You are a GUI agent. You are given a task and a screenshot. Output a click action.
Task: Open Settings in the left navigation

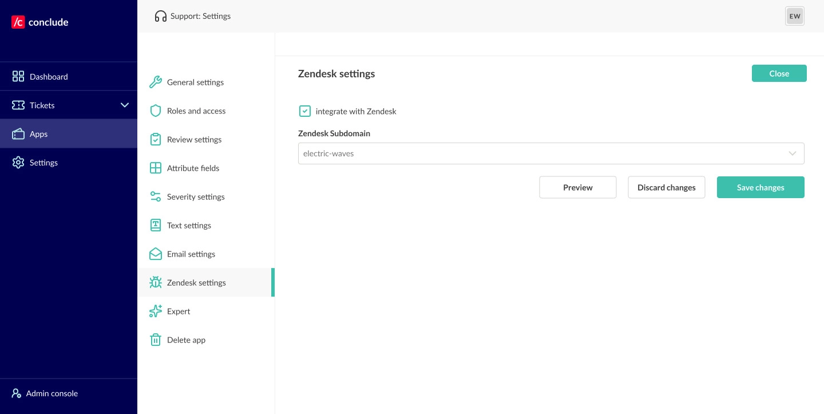[x=43, y=163]
